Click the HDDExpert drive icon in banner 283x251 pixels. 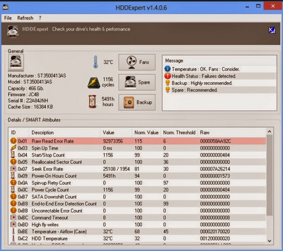[x=13, y=31]
